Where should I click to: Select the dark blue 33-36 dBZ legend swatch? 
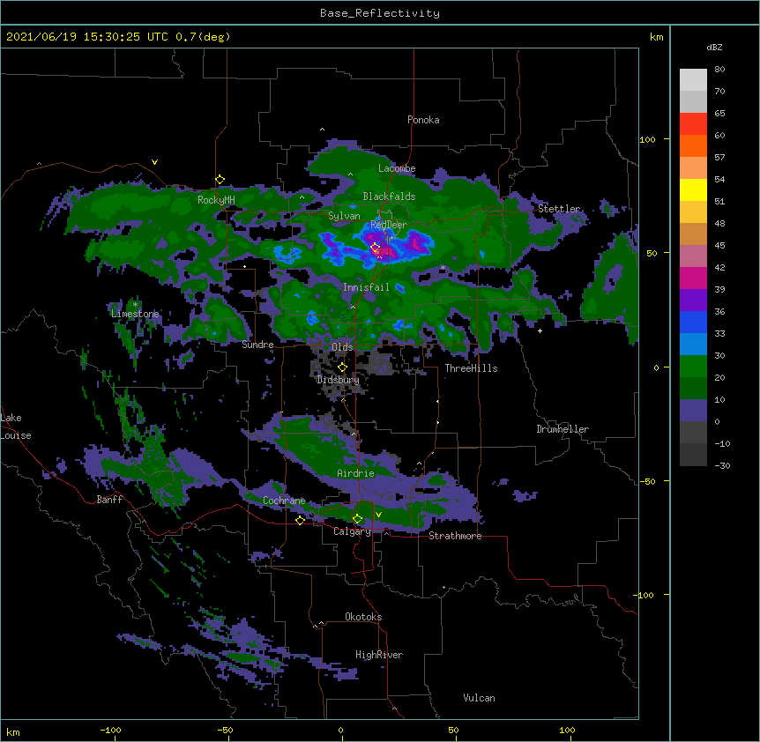click(x=693, y=322)
